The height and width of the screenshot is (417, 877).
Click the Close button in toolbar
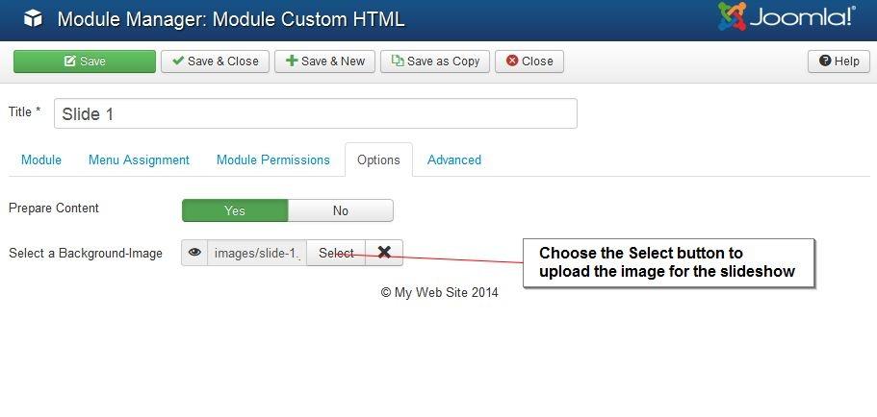pos(529,61)
